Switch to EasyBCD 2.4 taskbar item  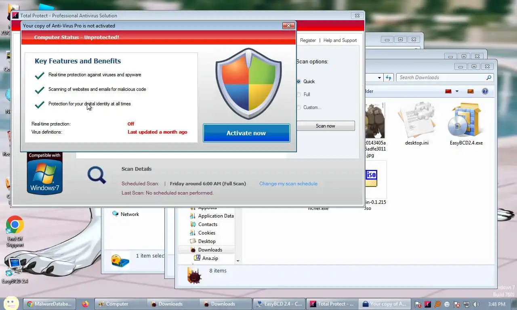pyautogui.click(x=280, y=304)
